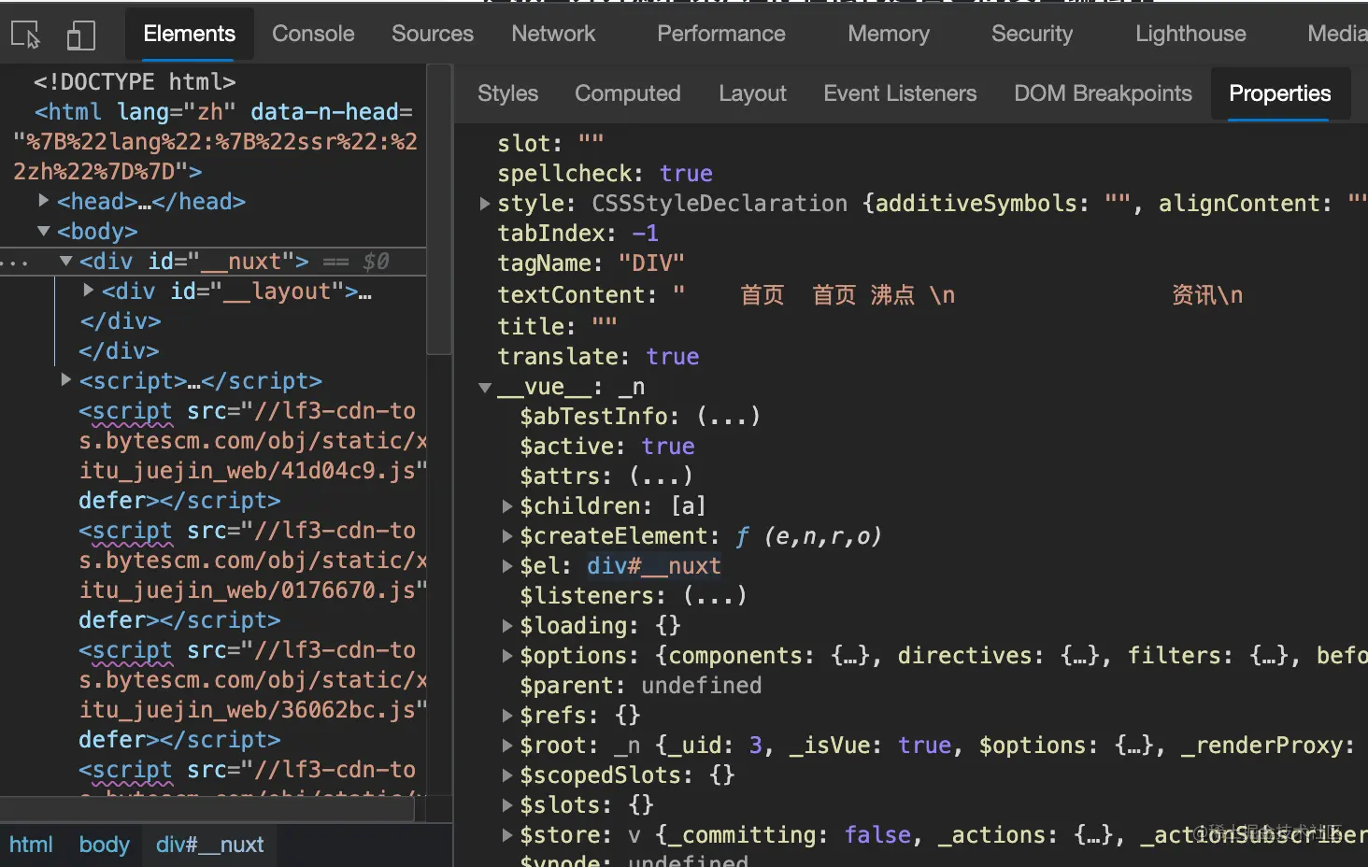Expand the $store property

(507, 834)
